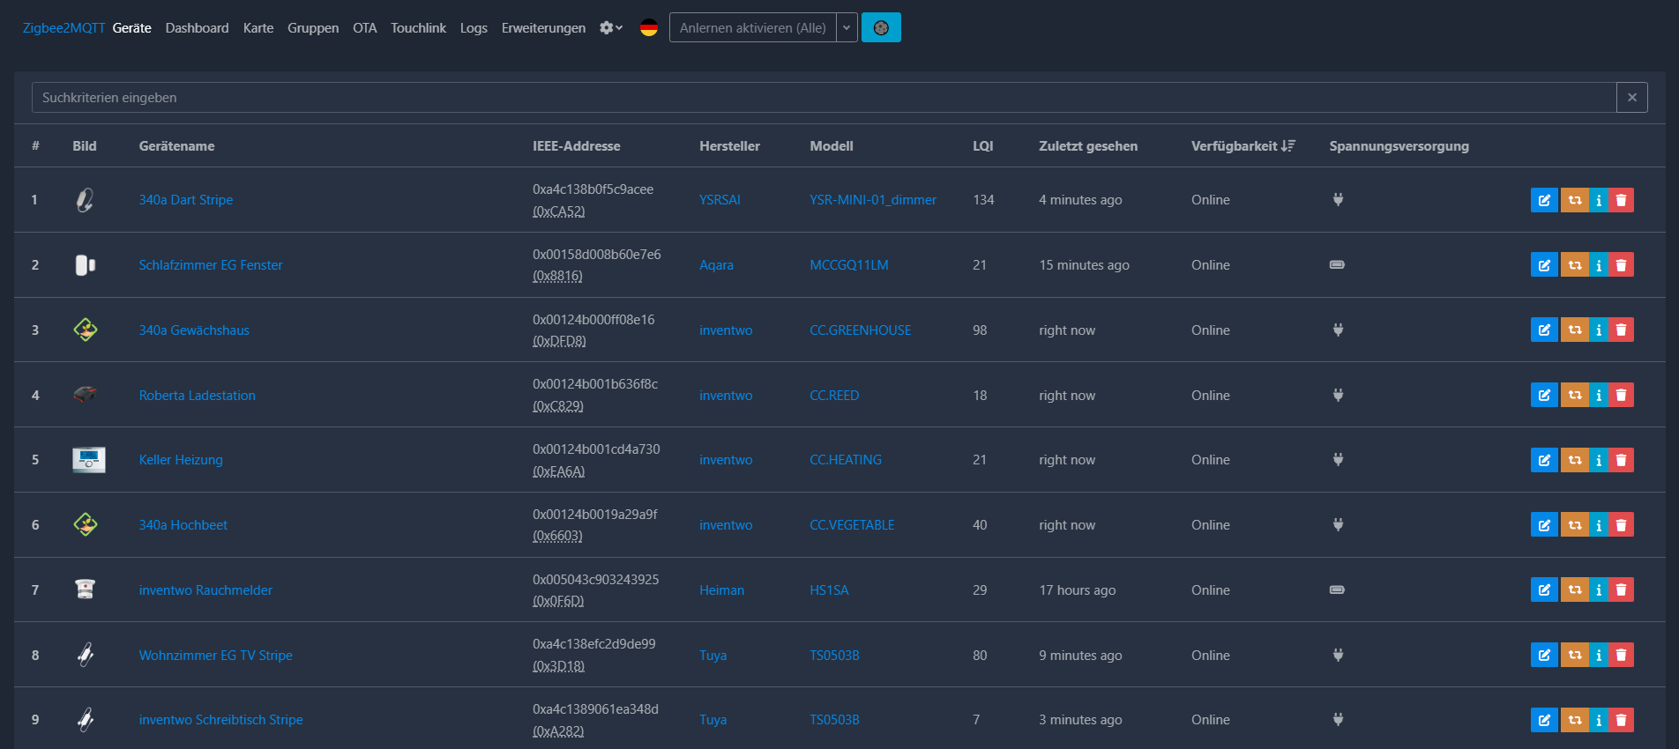Open the German flag language selector
The image size is (1679, 749).
[649, 28]
